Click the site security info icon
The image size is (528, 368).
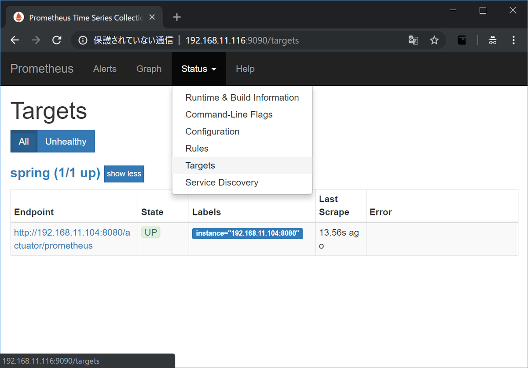pos(83,40)
